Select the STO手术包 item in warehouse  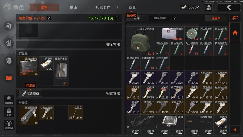pos(140,41)
